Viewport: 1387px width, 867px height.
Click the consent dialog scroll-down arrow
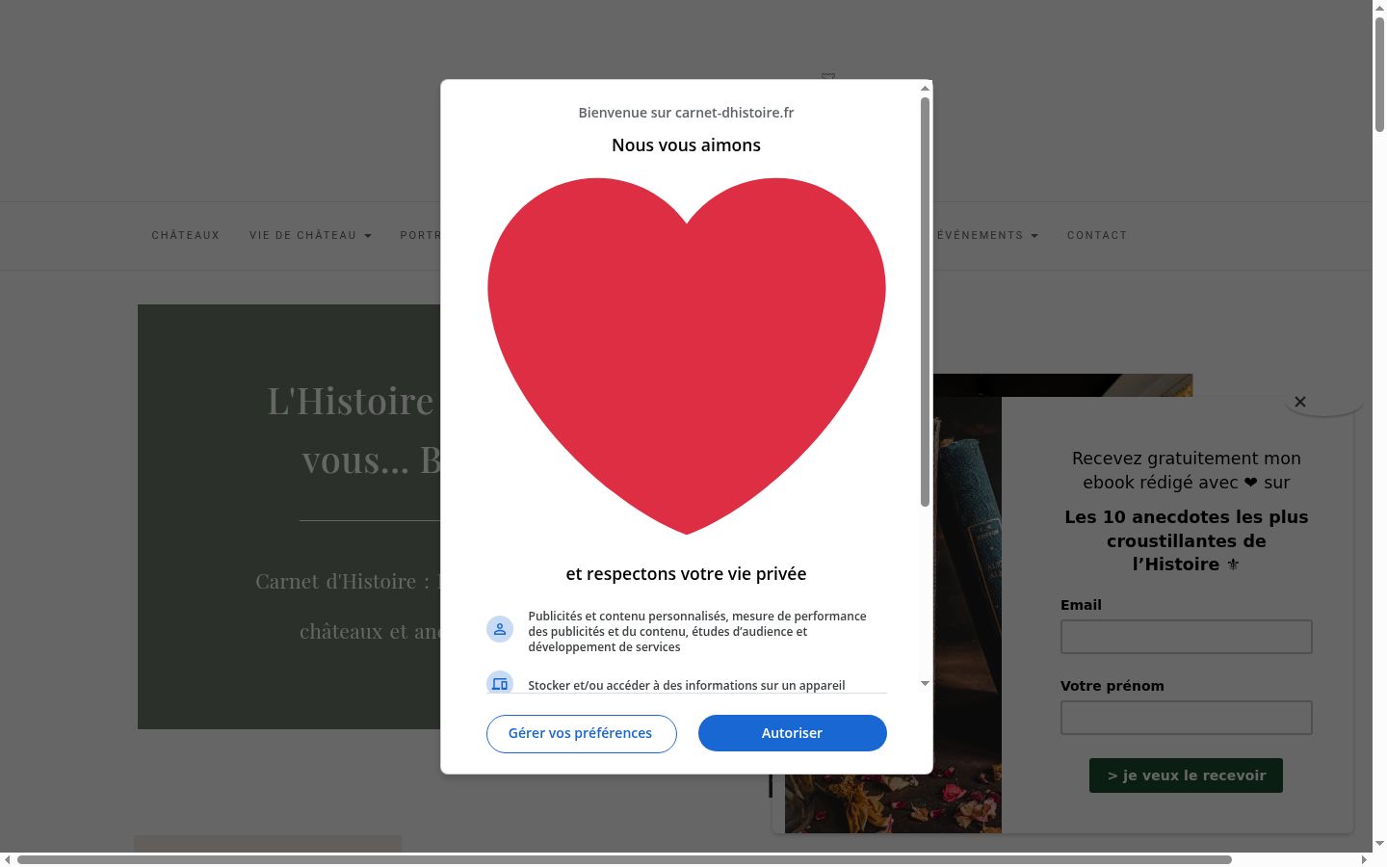tap(925, 684)
